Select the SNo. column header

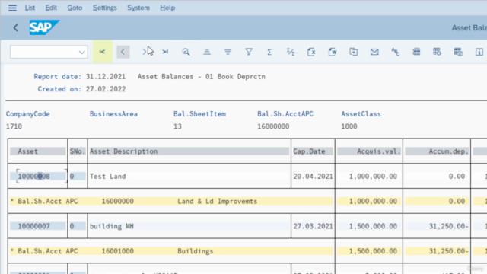pyautogui.click(x=78, y=151)
